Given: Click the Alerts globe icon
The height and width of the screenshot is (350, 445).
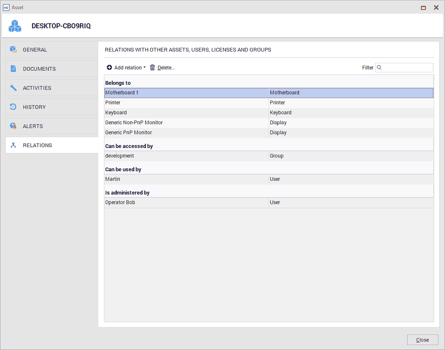Looking at the screenshot, I should pyautogui.click(x=13, y=126).
